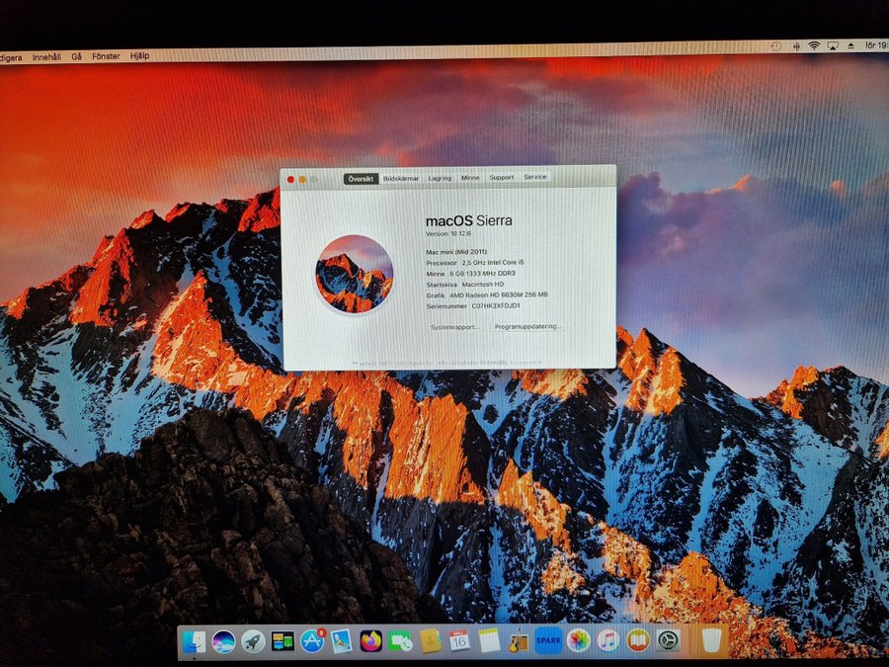Switch to the Minne tab
This screenshot has height=667, width=889.
tap(470, 178)
